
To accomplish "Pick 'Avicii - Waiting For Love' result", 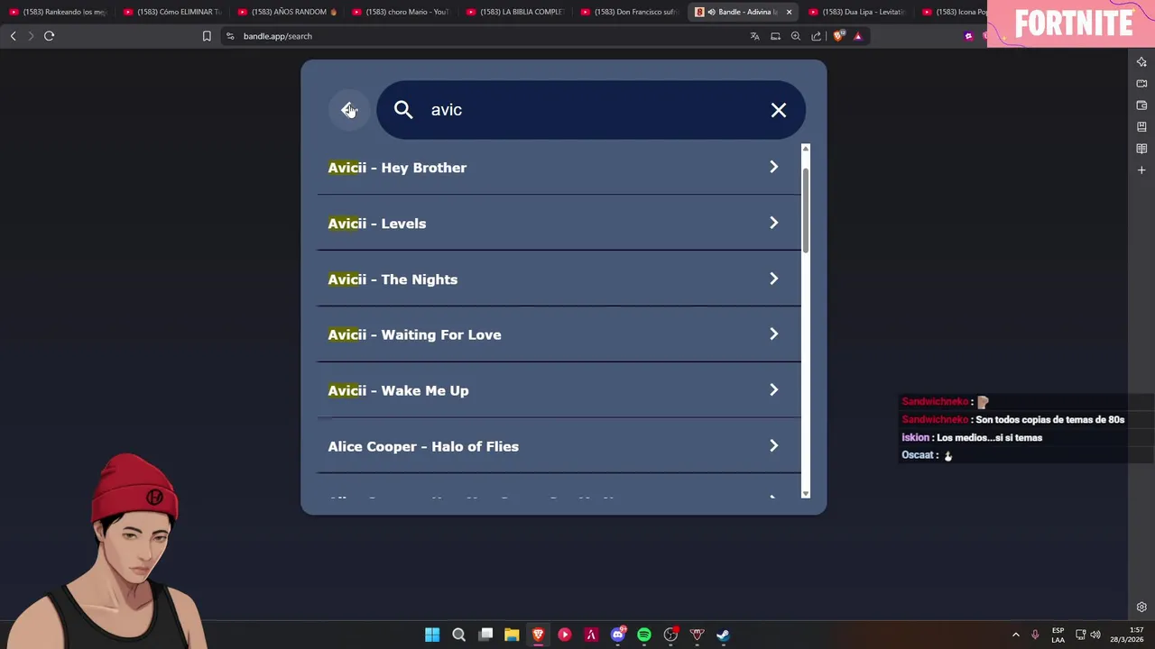I will tap(559, 334).
